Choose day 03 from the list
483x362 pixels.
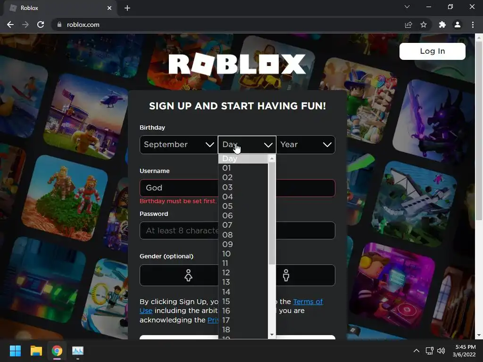click(243, 187)
